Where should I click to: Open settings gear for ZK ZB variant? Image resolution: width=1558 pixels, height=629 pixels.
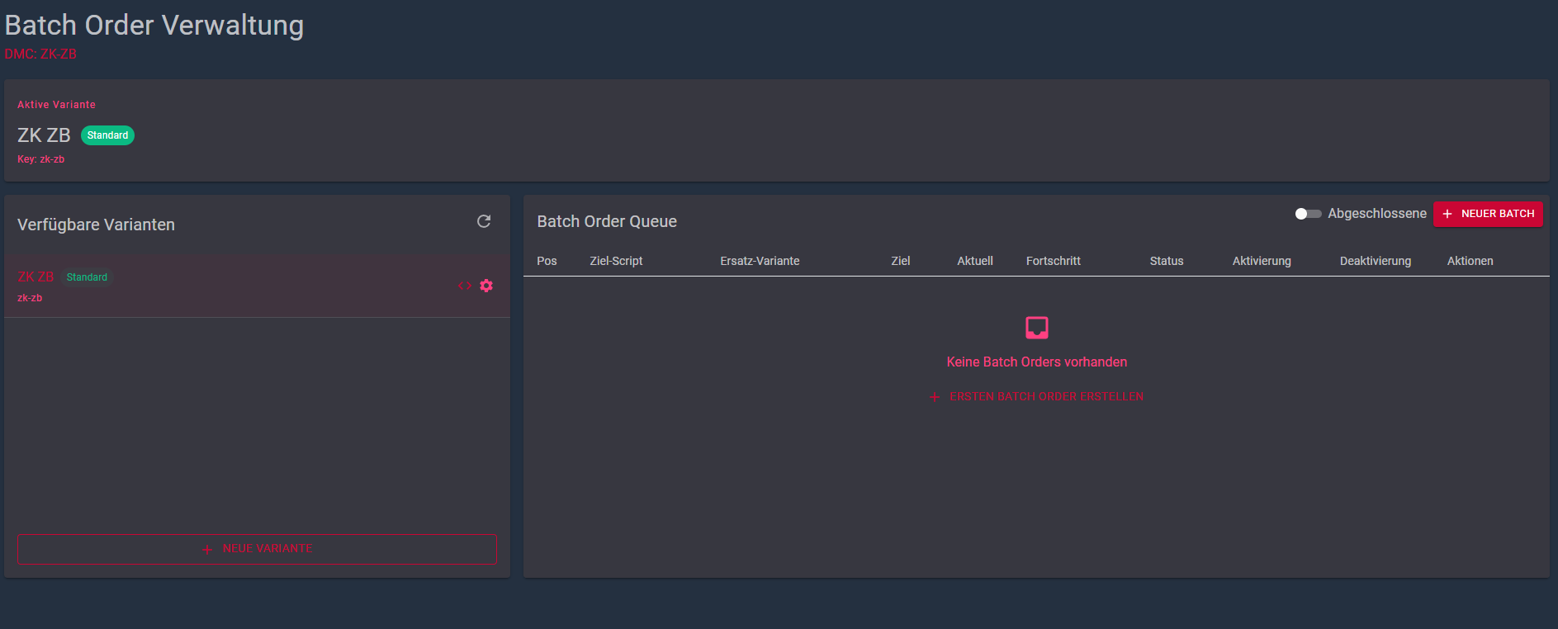point(486,286)
